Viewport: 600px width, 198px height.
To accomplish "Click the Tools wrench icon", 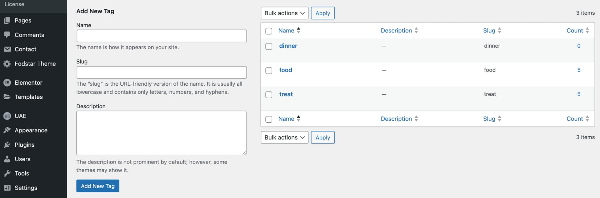I will pyautogui.click(x=7, y=173).
